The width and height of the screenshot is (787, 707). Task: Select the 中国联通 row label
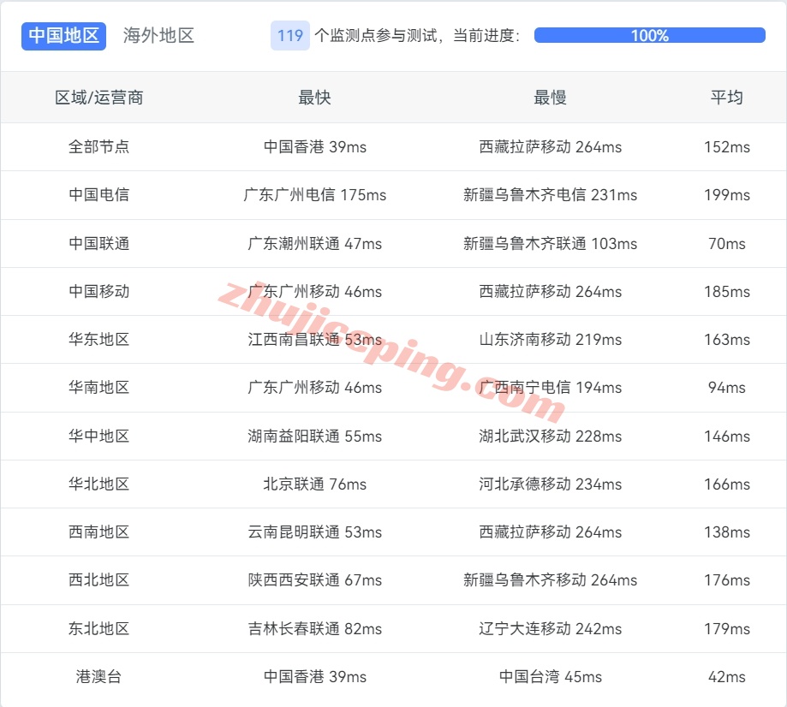tap(98, 244)
